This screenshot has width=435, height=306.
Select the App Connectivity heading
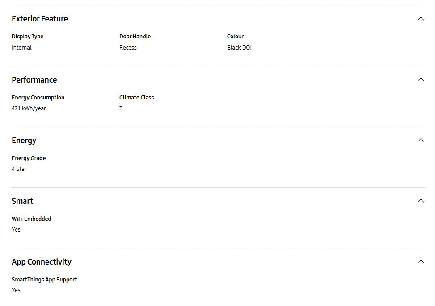42,262
